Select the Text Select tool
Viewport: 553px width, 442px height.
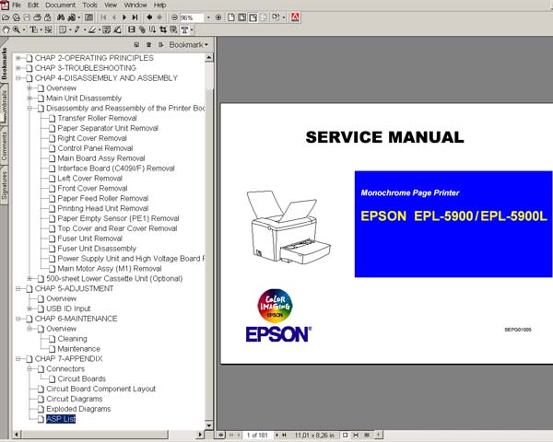(x=34, y=30)
